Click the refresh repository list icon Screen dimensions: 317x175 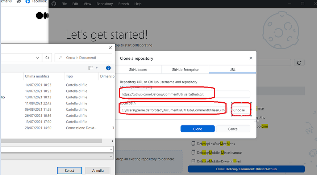(299, 63)
